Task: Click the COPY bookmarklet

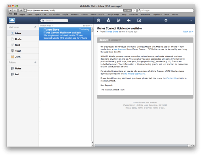Action: 166,15
